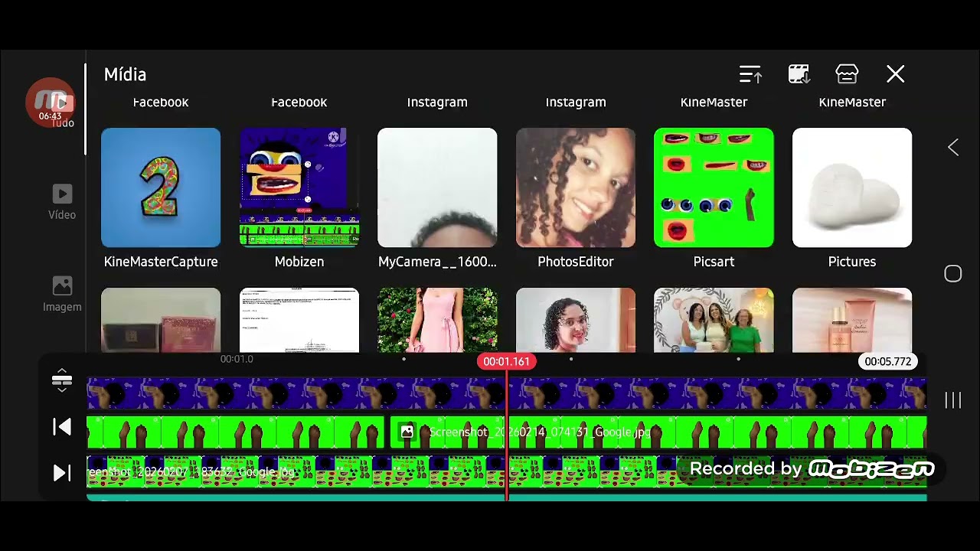980x551 pixels.
Task: Tap the Mobizen recording bubble
Action: coord(51,103)
